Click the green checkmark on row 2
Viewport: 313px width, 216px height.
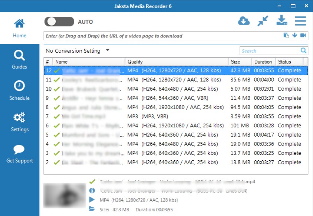tap(57, 162)
